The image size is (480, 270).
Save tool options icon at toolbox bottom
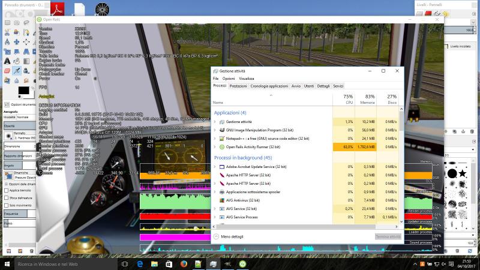click(9, 251)
